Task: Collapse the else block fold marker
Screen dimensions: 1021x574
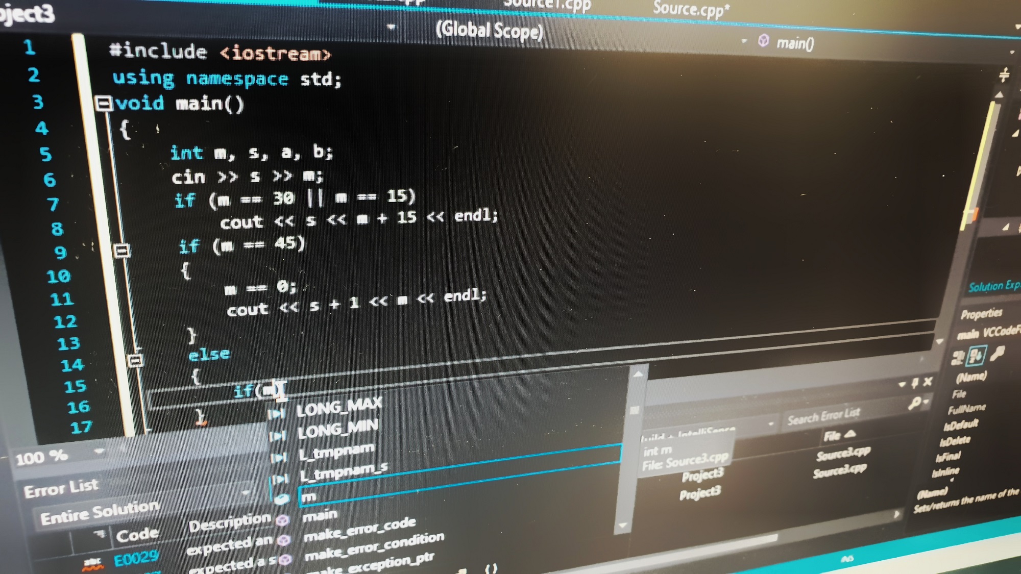Action: (135, 361)
